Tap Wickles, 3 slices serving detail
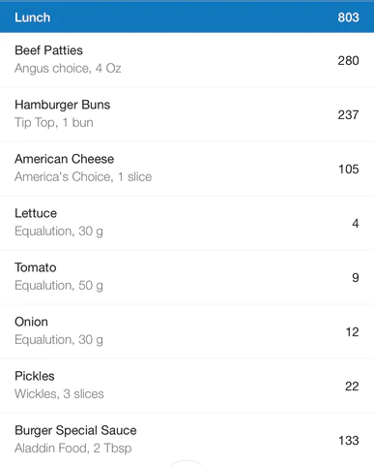The width and height of the screenshot is (374, 465). (59, 394)
